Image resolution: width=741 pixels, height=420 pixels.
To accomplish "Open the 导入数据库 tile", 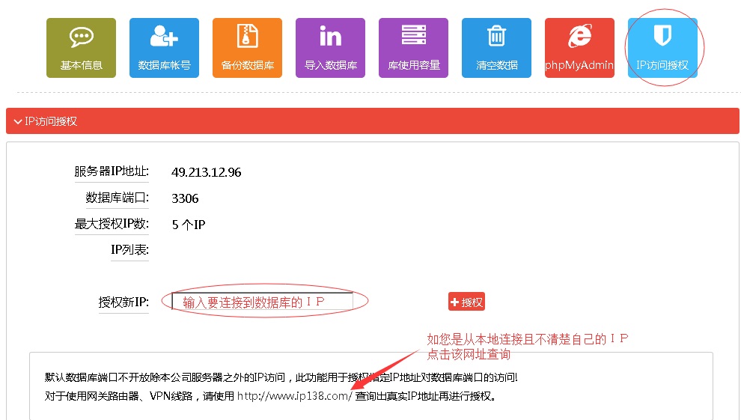I will point(330,48).
